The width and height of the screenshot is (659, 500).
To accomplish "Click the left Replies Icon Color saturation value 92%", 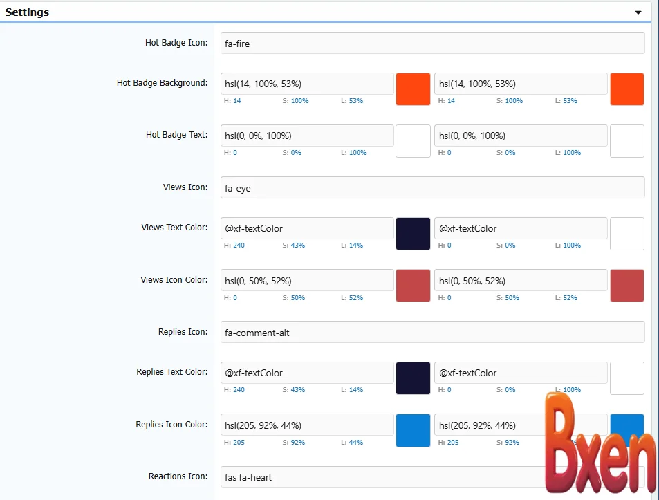I will pos(298,443).
